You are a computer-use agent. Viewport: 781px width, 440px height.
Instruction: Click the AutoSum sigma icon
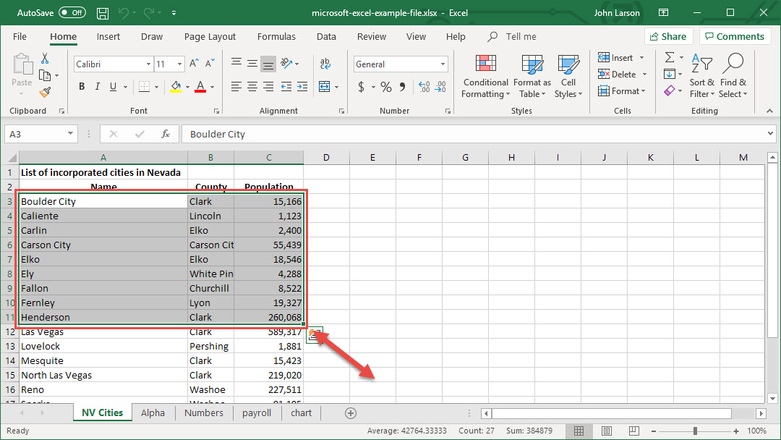click(x=670, y=57)
